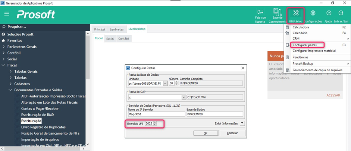Click the Gerenciamento de cópia icon

[288, 70]
